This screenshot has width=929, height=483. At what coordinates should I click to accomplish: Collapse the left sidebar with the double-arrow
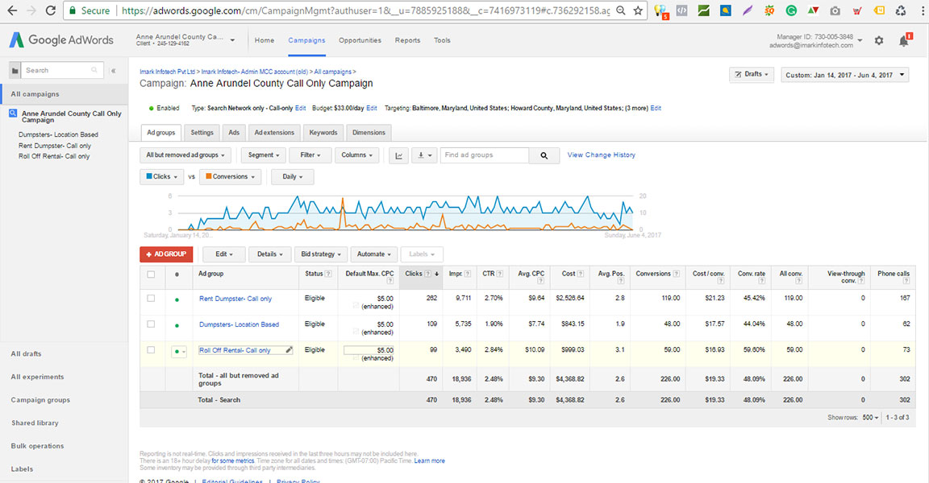pos(113,71)
